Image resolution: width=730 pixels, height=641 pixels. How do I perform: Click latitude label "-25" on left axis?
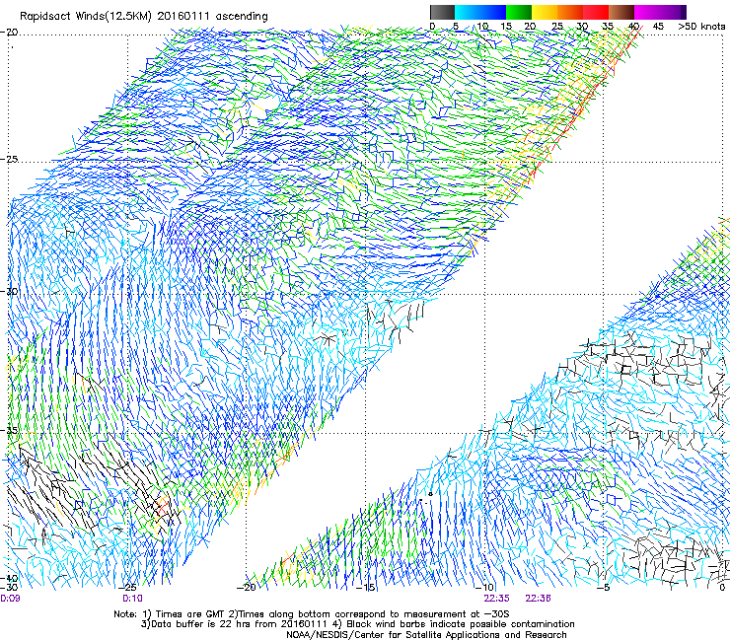[x=9, y=159]
